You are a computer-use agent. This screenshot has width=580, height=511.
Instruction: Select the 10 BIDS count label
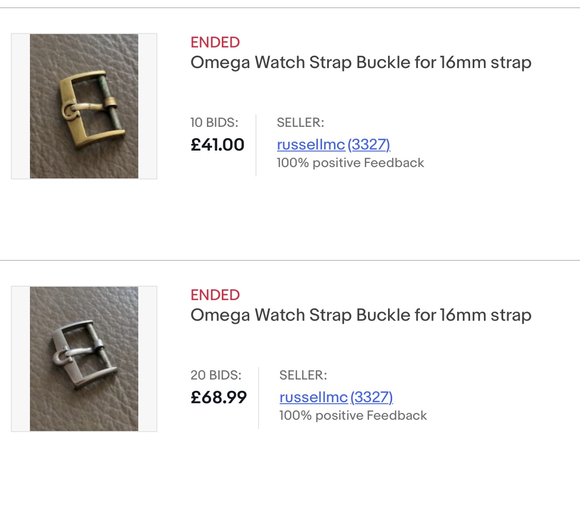214,123
